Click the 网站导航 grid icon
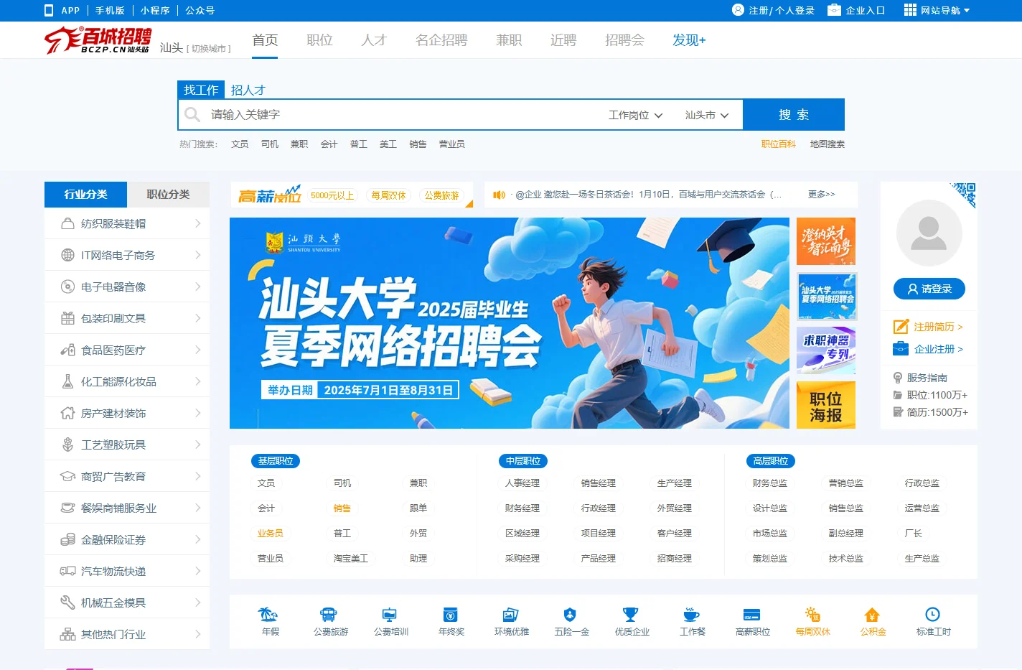1022x670 pixels. (x=910, y=10)
